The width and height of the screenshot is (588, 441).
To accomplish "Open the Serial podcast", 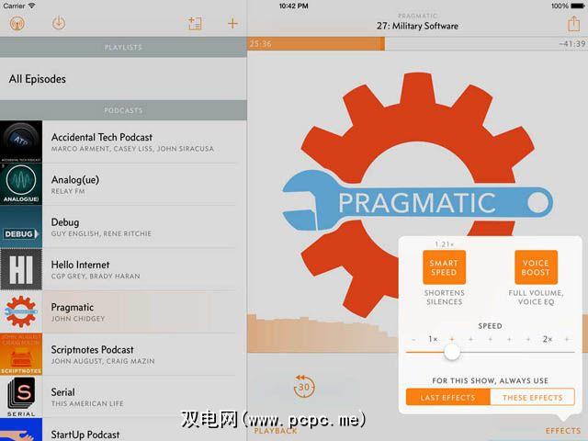I will click(x=123, y=397).
